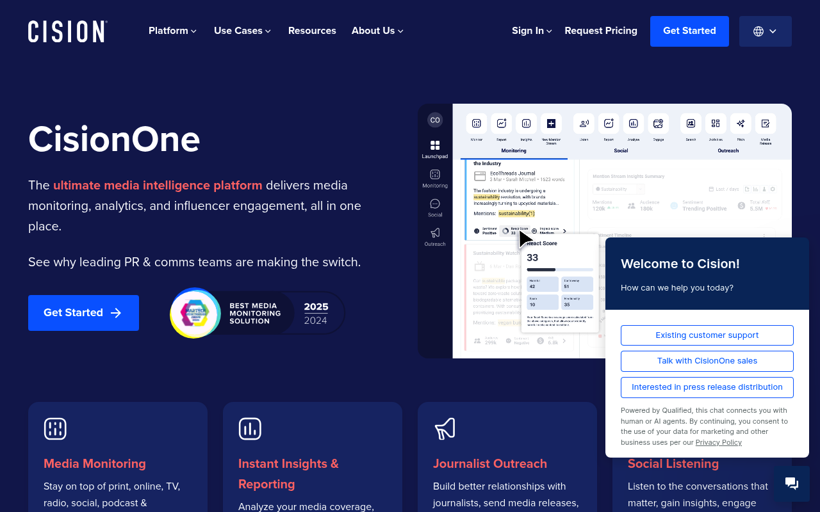
Task: Click the Cision logo
Action: 67,31
